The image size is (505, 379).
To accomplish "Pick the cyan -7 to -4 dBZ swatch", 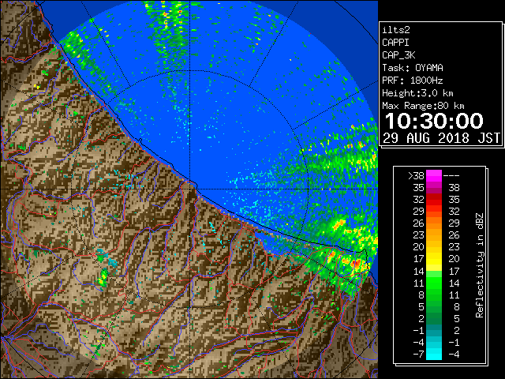I will [x=434, y=354].
